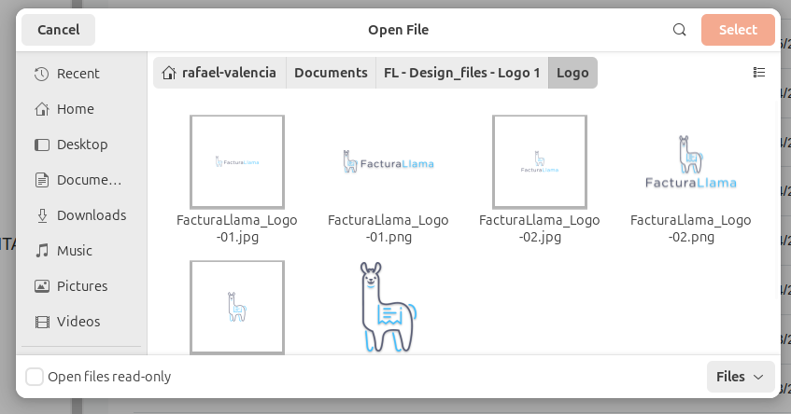Navigate to Documents in the path bar
791x414 pixels.
[331, 73]
